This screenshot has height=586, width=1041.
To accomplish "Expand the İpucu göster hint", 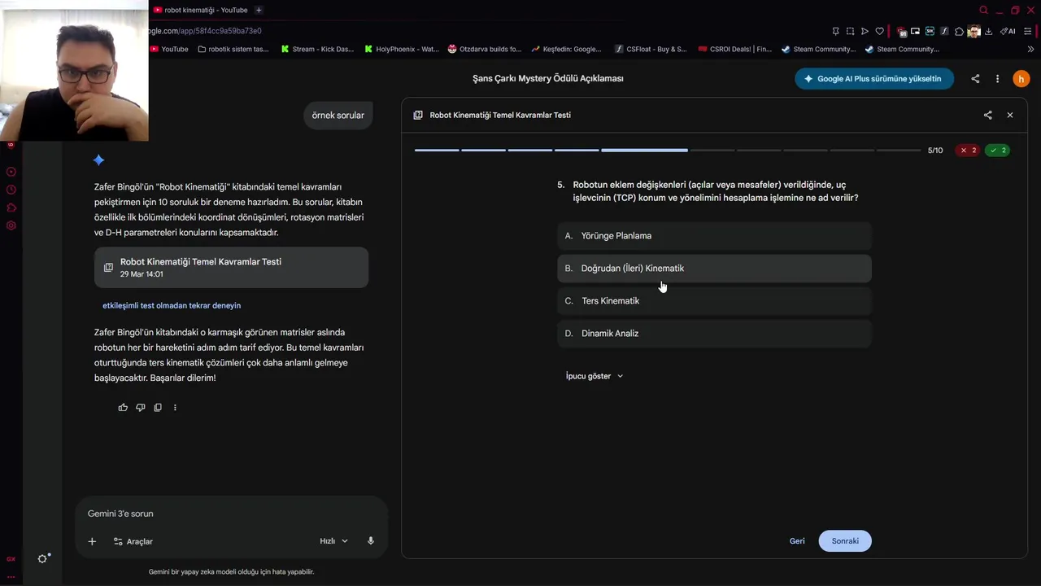I will pyautogui.click(x=594, y=376).
